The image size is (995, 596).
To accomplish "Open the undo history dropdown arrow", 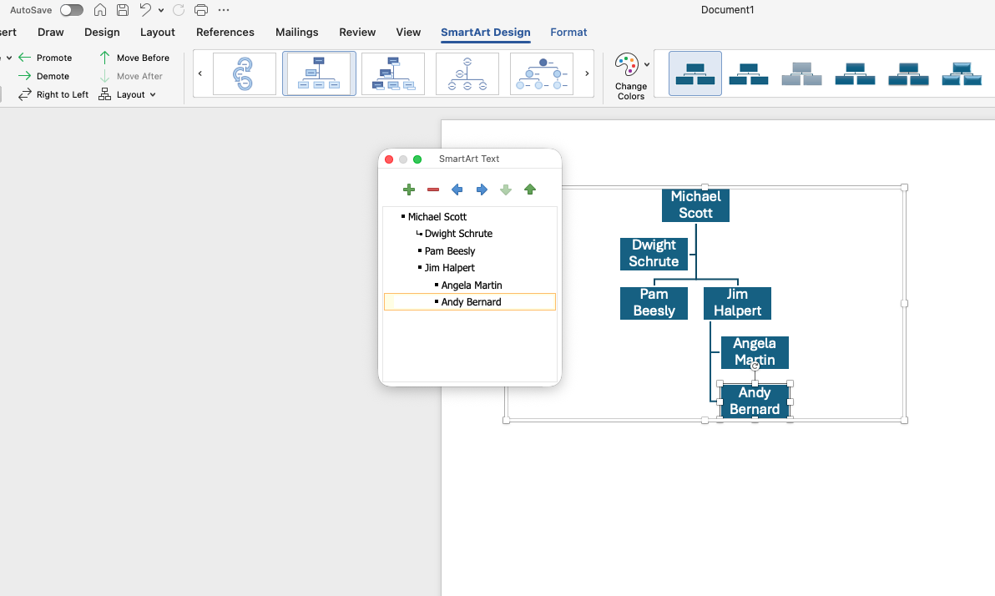I will (161, 10).
